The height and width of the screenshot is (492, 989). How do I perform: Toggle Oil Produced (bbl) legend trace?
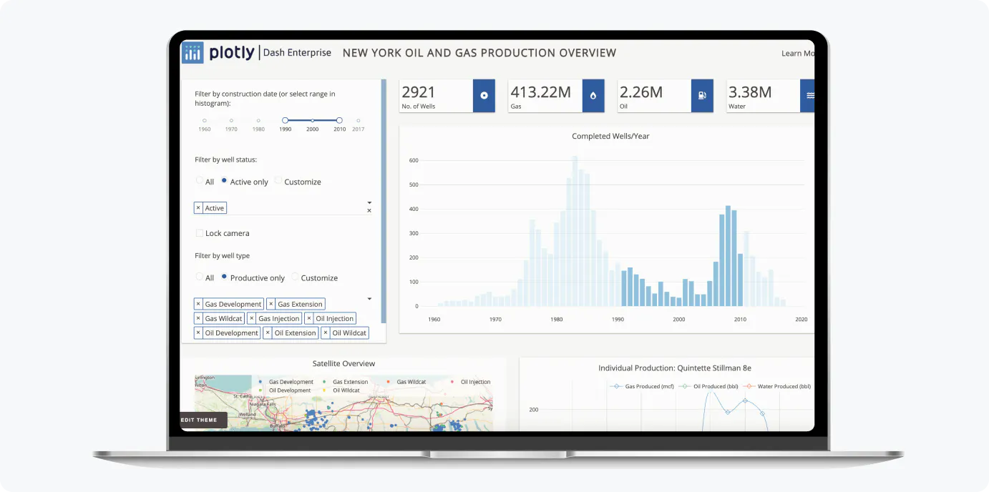coord(709,386)
